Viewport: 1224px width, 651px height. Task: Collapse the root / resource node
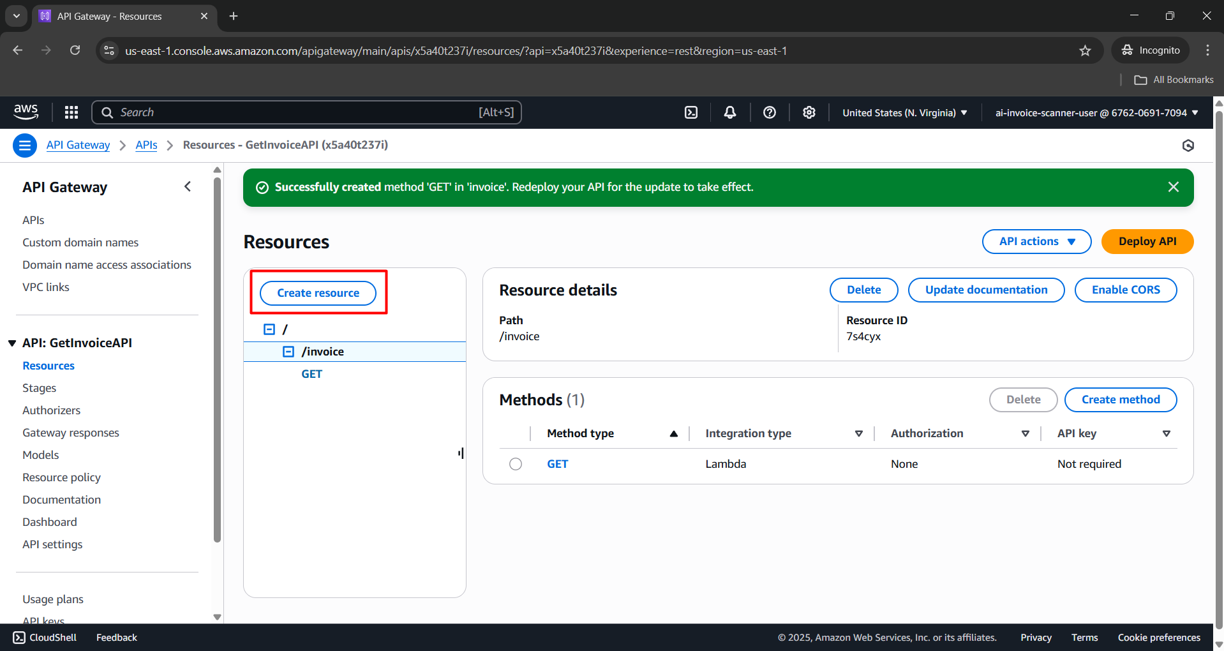(269, 329)
